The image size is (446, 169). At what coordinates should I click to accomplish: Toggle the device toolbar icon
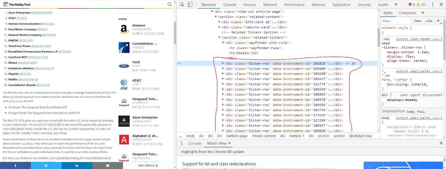click(190, 4)
